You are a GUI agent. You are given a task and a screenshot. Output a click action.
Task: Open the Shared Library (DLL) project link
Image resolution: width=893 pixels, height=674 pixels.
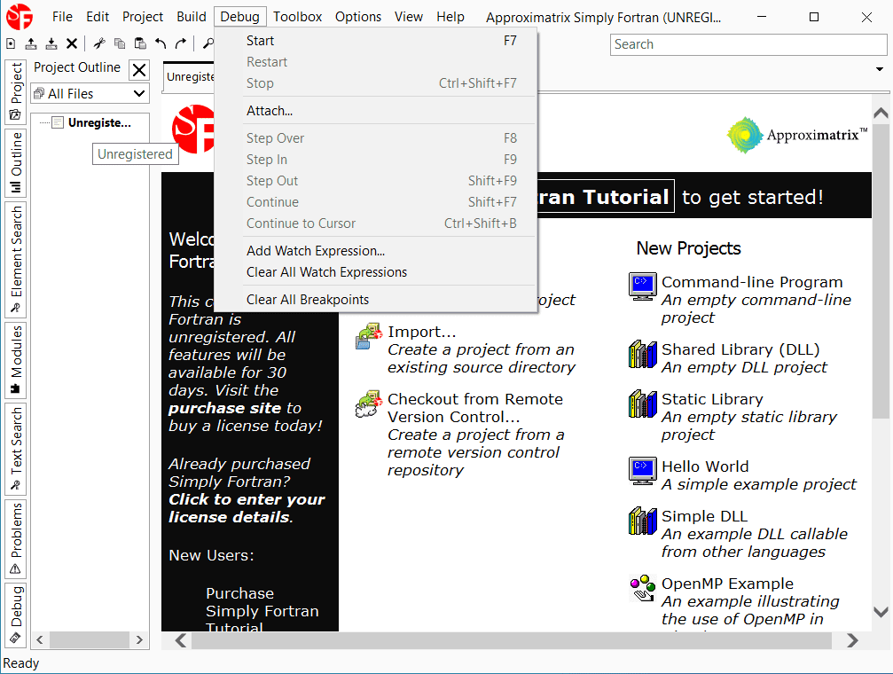pyautogui.click(x=740, y=349)
